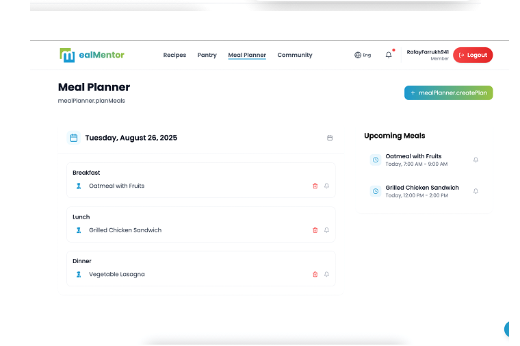Click the mealPlanner.createPlan button
Viewport: 520px width, 346px height.
(448, 92)
